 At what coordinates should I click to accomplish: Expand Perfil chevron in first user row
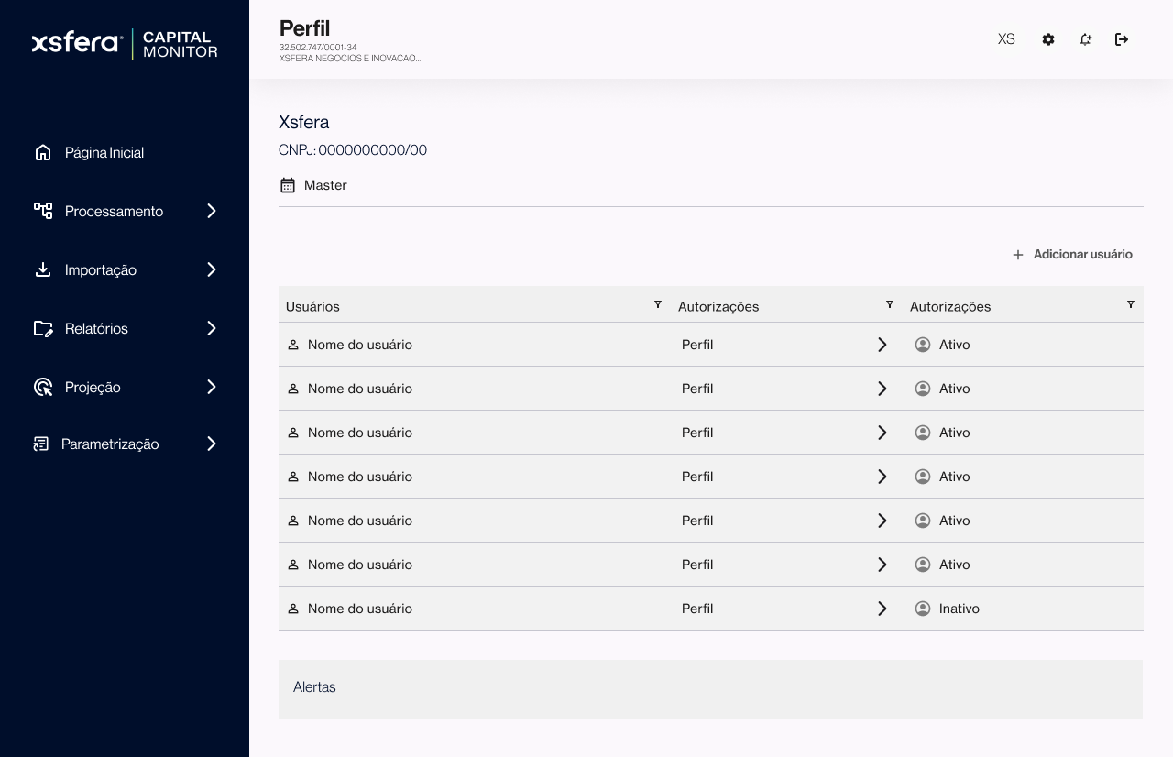[x=882, y=345]
